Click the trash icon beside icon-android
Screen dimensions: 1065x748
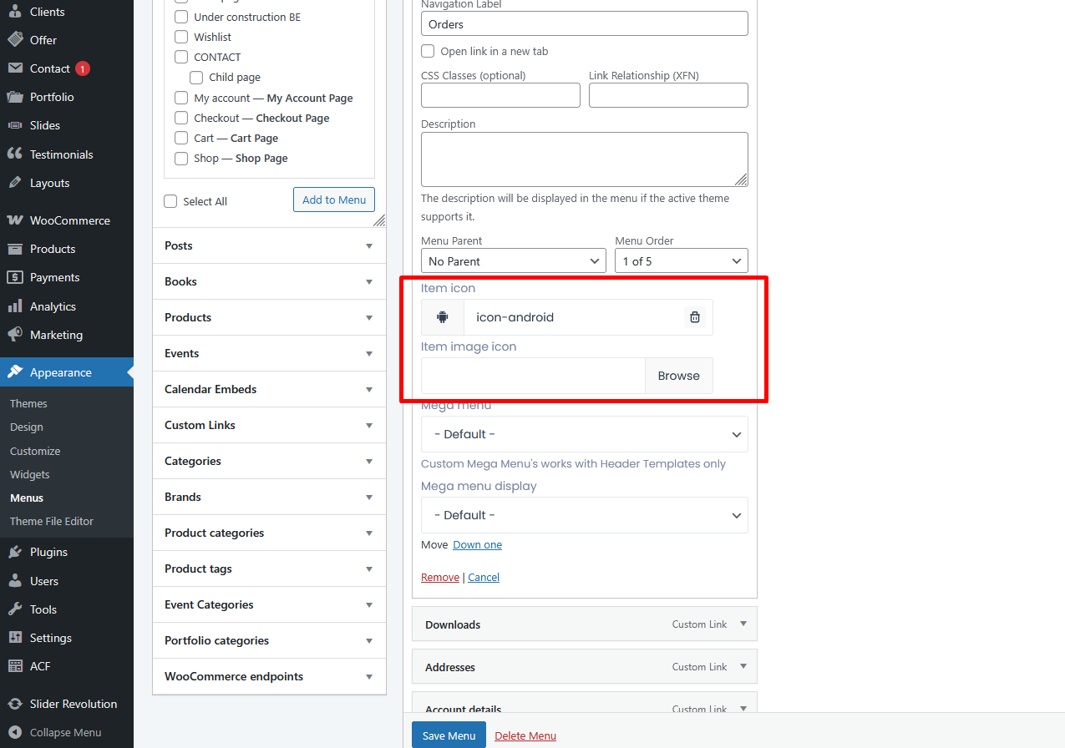(694, 317)
